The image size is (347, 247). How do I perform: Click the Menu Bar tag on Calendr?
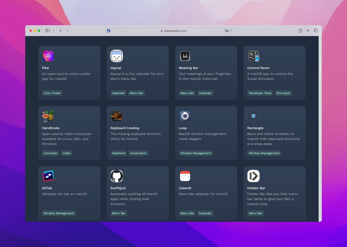(x=187, y=213)
